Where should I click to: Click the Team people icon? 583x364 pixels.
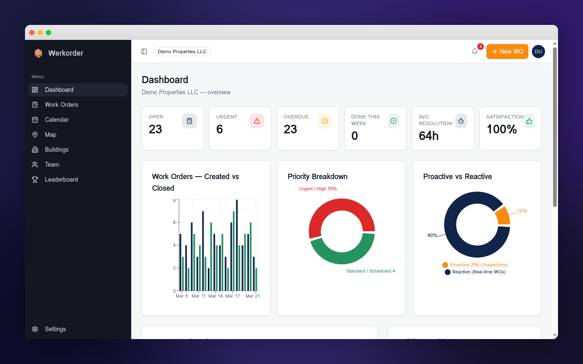click(35, 165)
